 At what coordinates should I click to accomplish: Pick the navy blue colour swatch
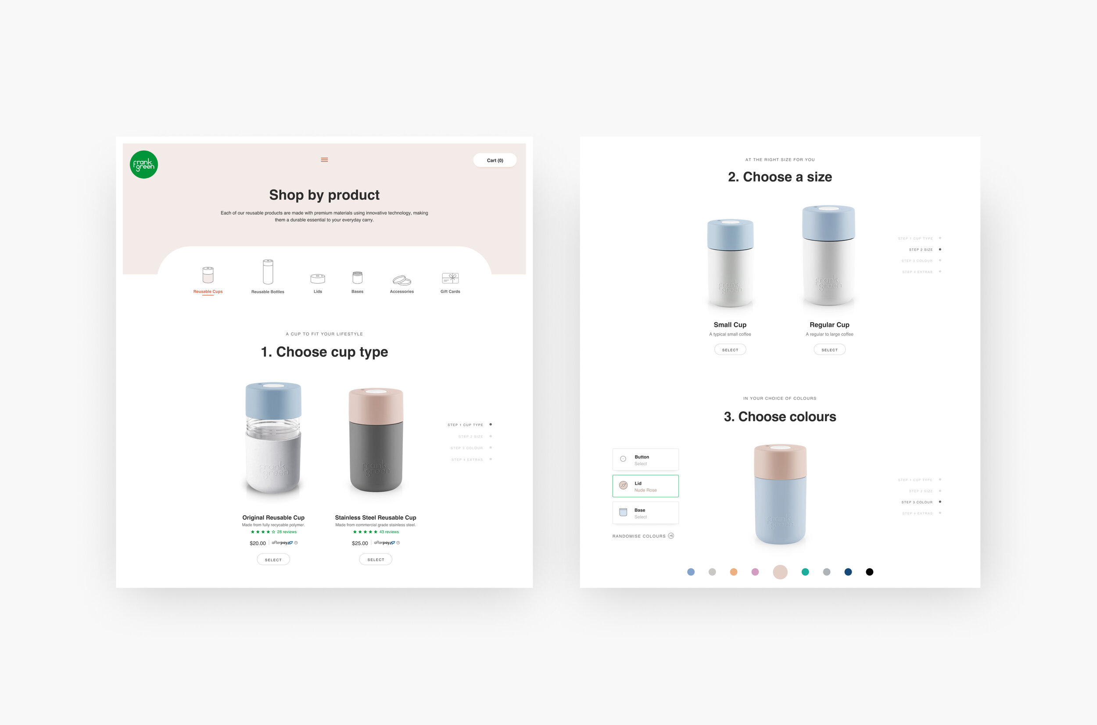point(848,572)
